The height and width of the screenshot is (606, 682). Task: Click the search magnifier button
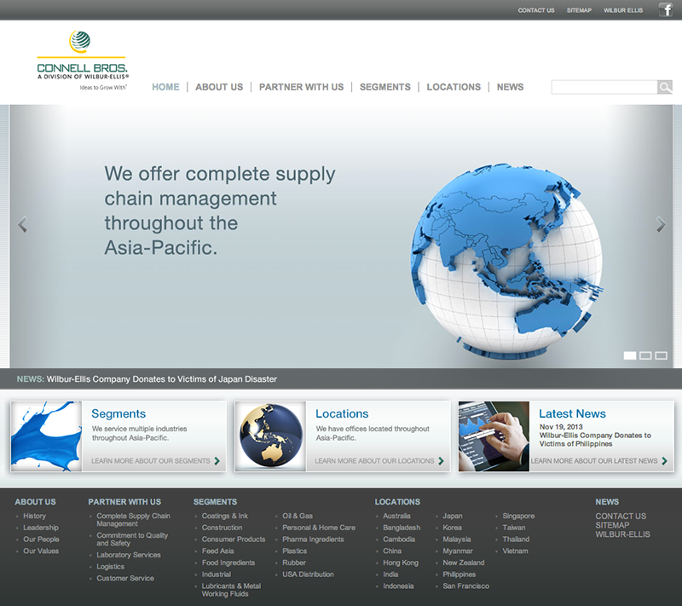[665, 87]
